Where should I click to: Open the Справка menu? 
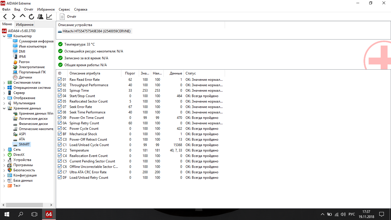pos(81,9)
